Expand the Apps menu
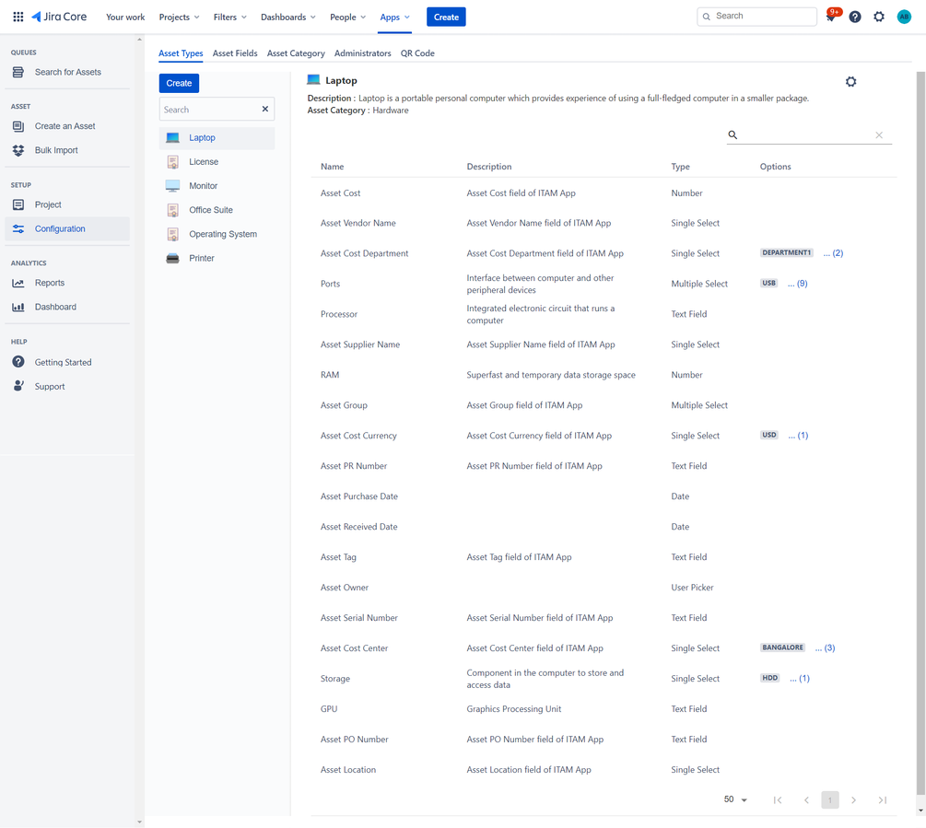Image resolution: width=926 pixels, height=828 pixels. pos(394,17)
